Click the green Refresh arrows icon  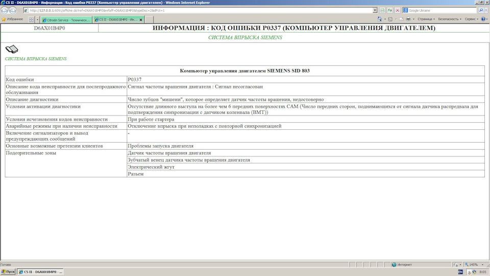point(389,10)
